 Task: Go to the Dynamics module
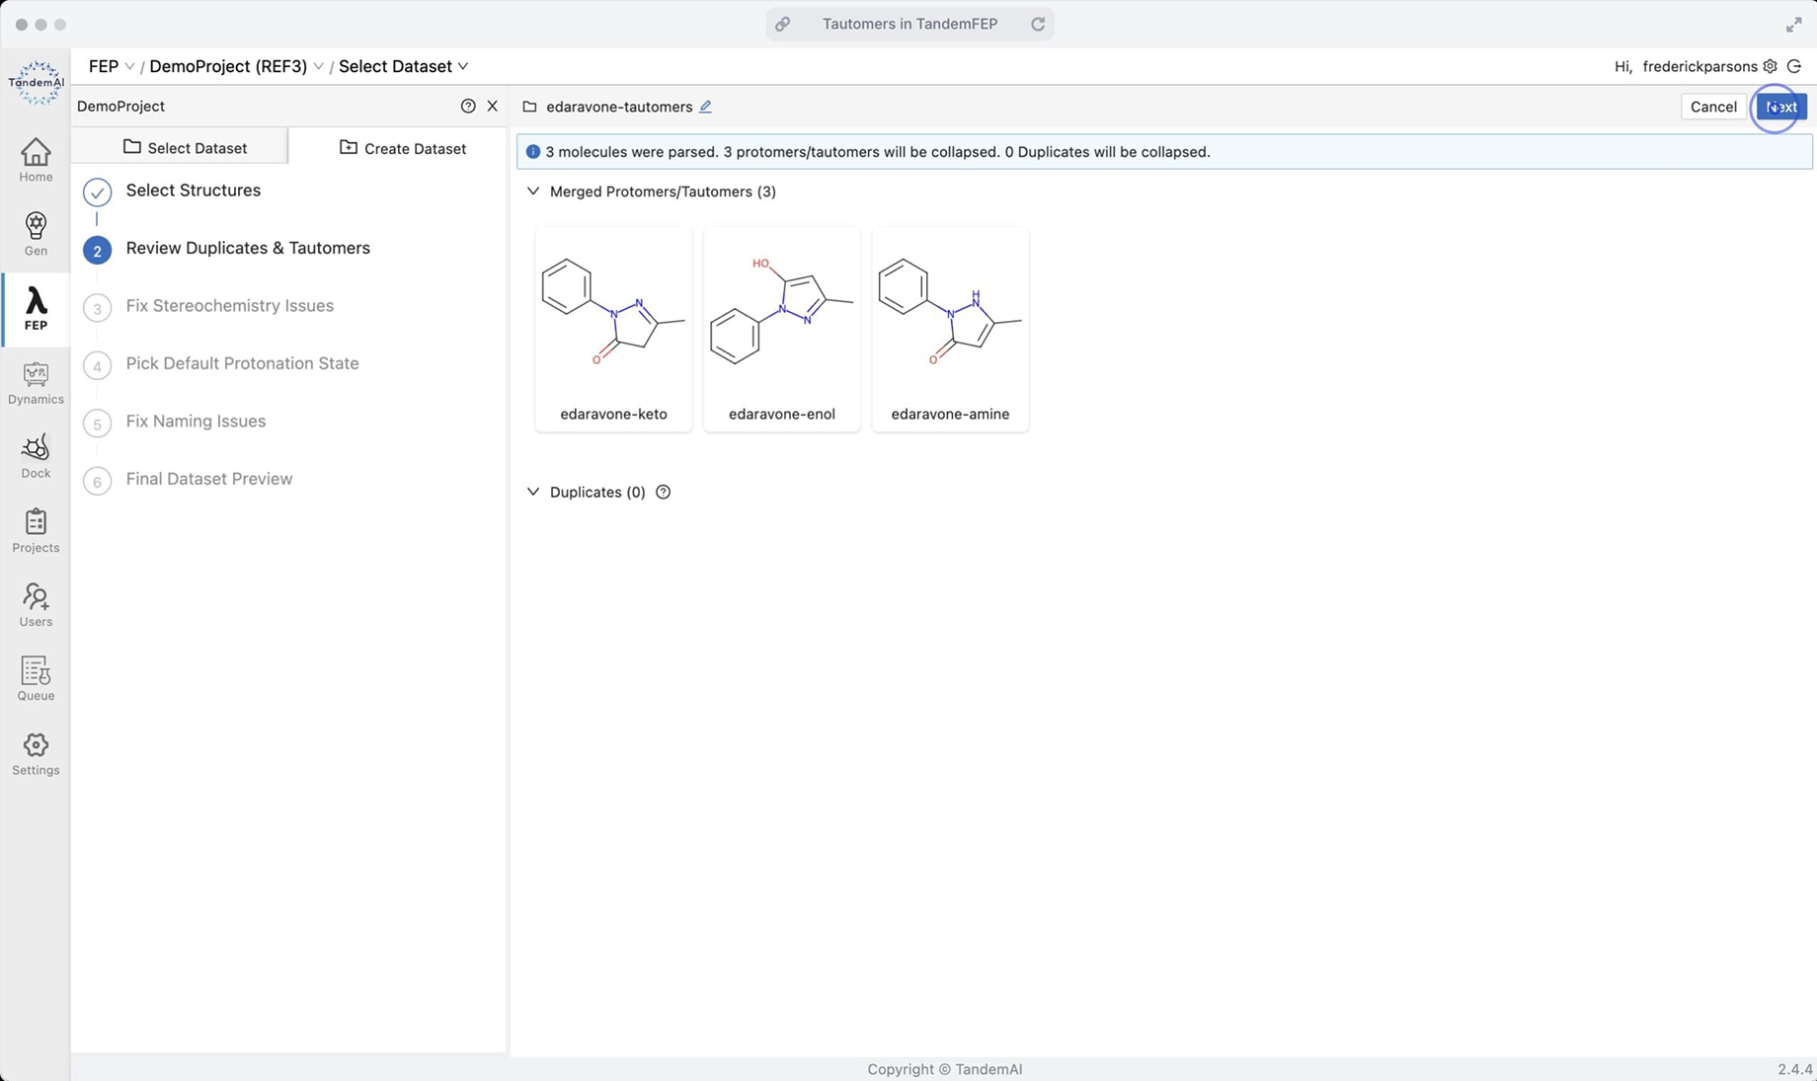point(36,383)
